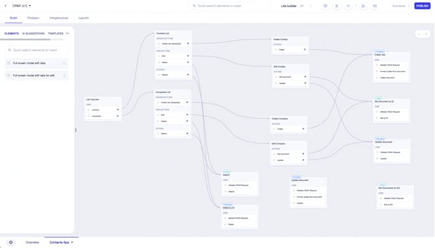Click 'Get by ID' step
Screen dimensions: 435x248
click(x=392, y=118)
